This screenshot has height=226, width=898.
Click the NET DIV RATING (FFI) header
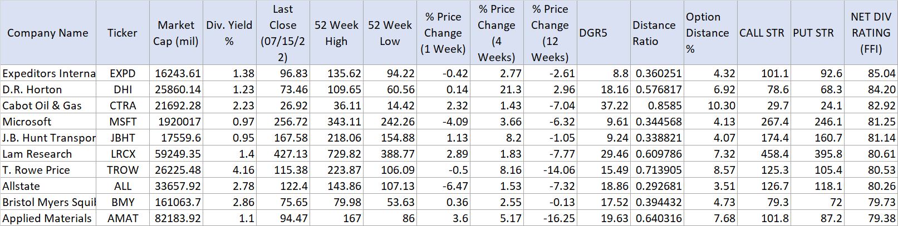(x=871, y=33)
